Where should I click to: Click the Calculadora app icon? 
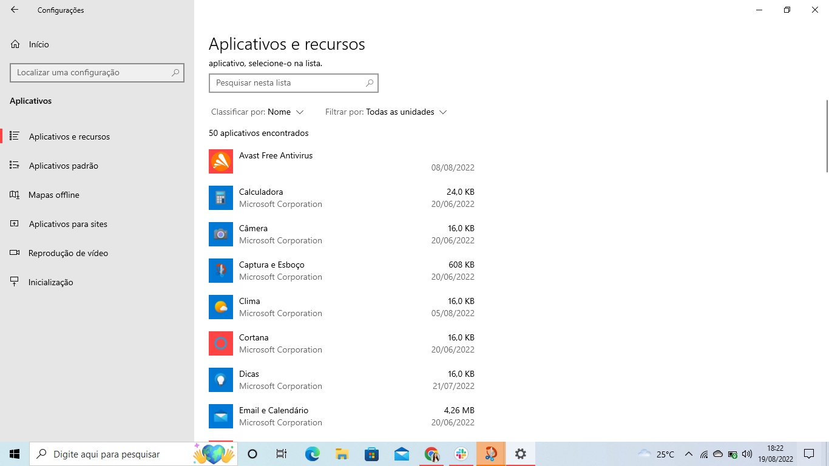220,198
